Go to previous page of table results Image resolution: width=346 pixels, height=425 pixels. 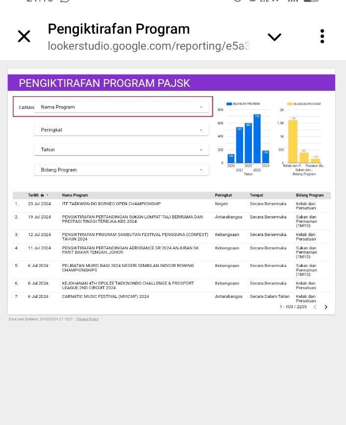tap(315, 307)
